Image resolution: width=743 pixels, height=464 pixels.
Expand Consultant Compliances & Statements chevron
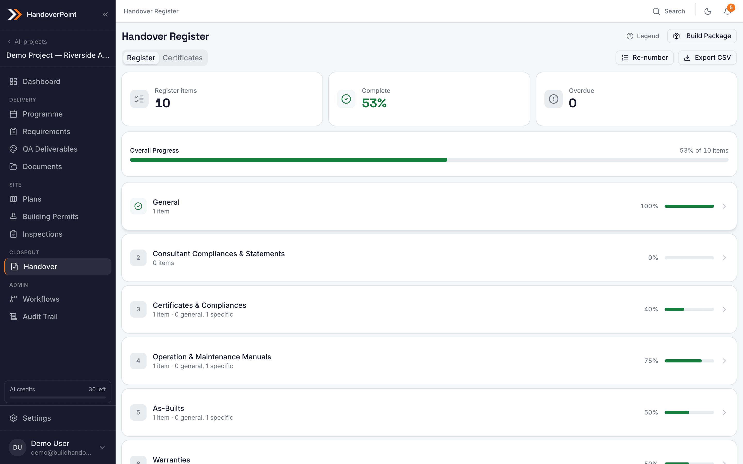click(x=724, y=258)
